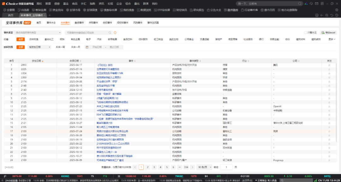Click the sort icon on 发生日期 column

(43, 61)
